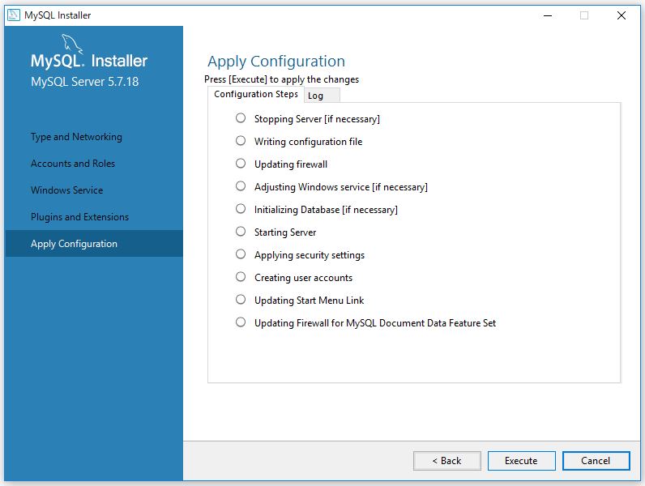The height and width of the screenshot is (486, 645).
Task: Click the Back button
Action: click(x=446, y=461)
